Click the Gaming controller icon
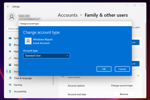 click(10, 85)
